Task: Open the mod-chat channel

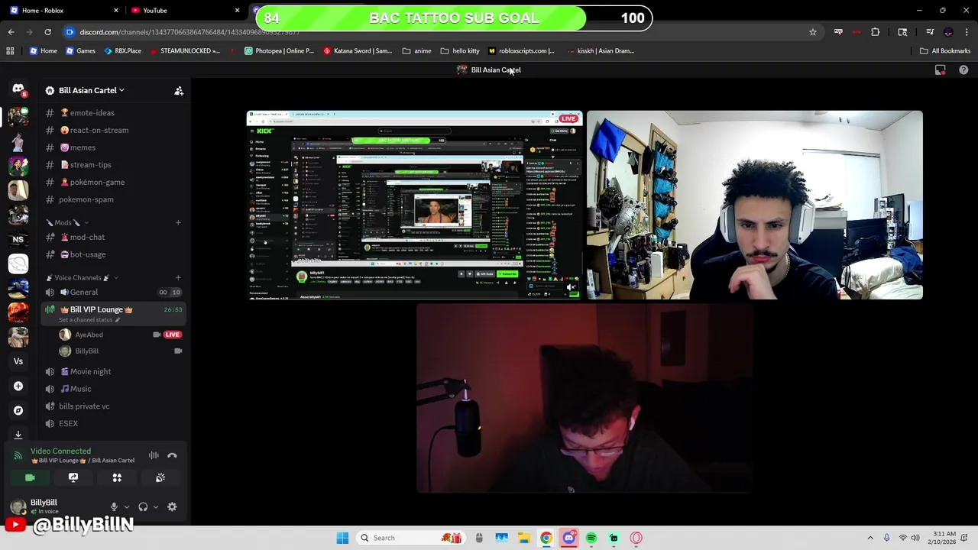Action: pos(113,237)
